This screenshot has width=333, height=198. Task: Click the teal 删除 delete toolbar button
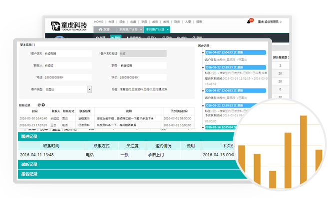116,37
